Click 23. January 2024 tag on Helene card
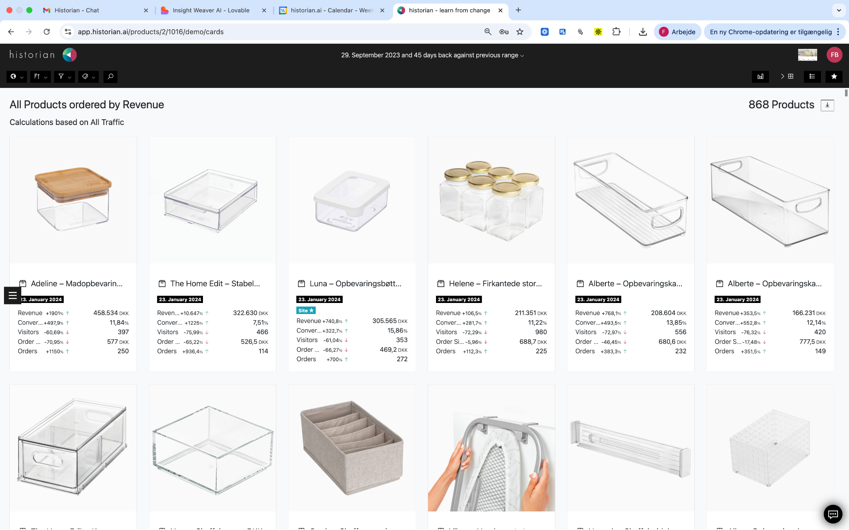Screen dimensions: 849x530 pyautogui.click(x=459, y=299)
